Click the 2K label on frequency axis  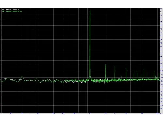coord(106,114)
